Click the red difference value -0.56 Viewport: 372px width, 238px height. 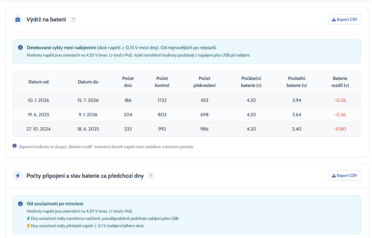coord(340,115)
